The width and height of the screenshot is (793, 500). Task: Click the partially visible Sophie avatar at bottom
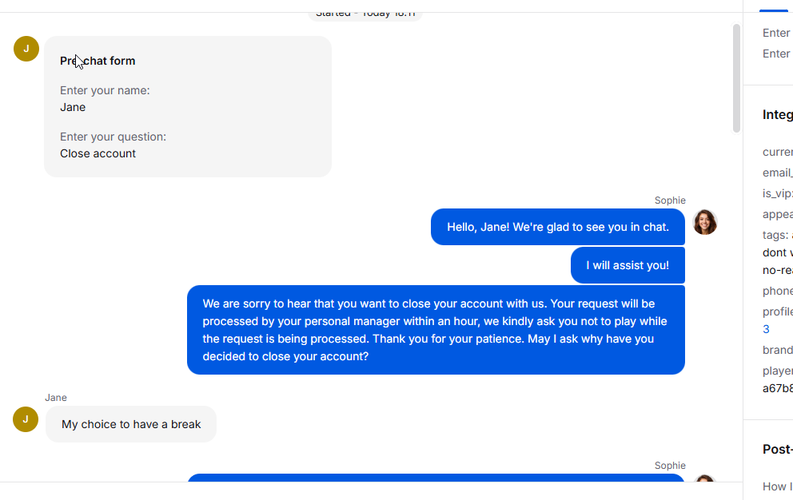[705, 478]
